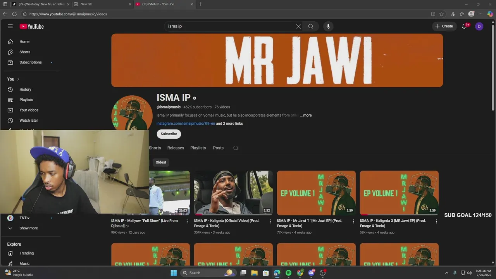Open the Kaligeda Official Video thumbnail
496x279 pixels.
coord(233,193)
